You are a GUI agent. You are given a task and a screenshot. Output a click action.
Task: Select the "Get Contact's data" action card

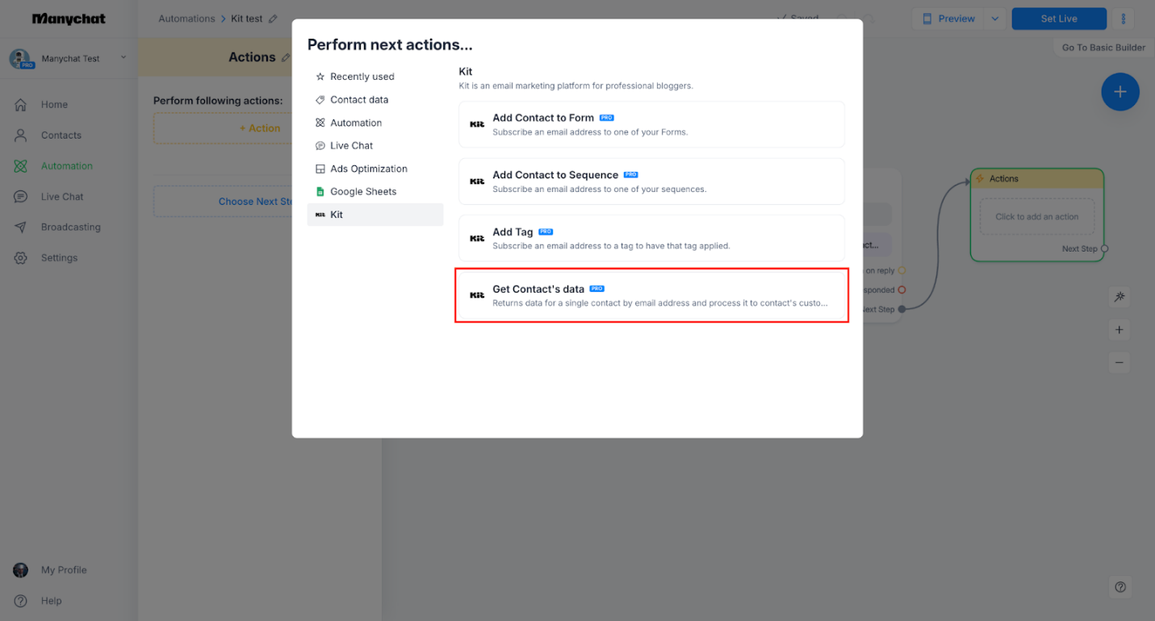[x=651, y=295]
